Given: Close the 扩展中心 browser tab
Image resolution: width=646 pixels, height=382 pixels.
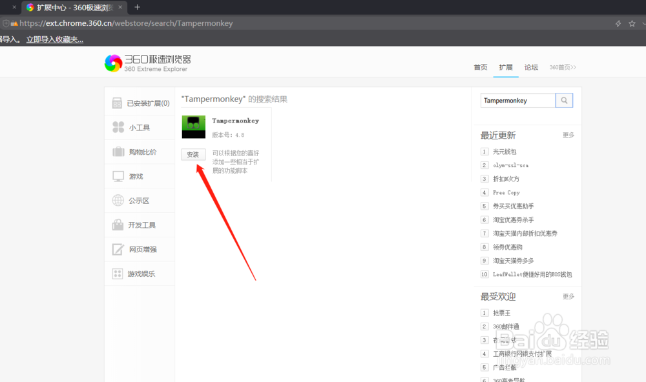Looking at the screenshot, I should pyautogui.click(x=120, y=7).
